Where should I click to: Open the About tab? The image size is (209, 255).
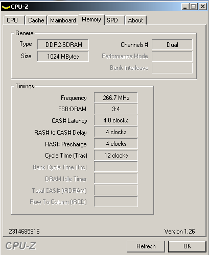136,20
